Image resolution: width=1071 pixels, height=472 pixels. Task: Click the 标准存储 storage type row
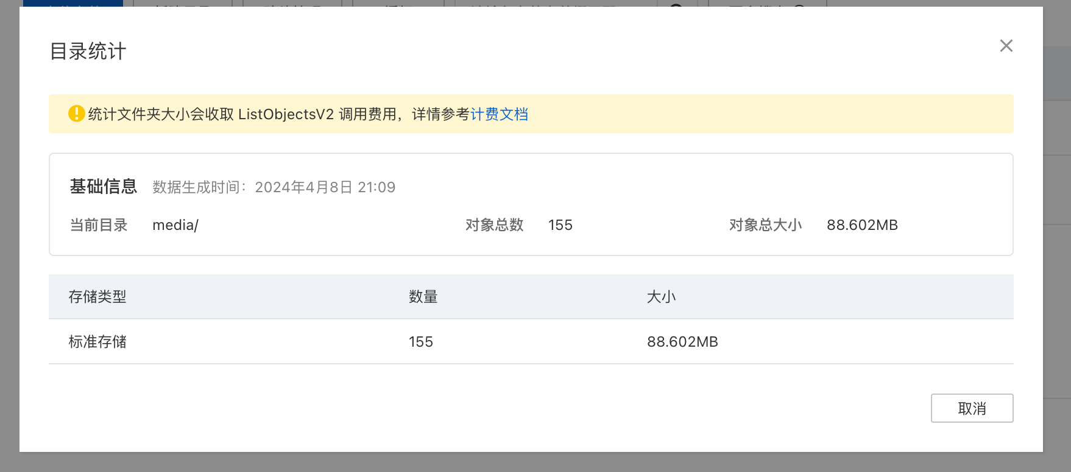click(97, 341)
